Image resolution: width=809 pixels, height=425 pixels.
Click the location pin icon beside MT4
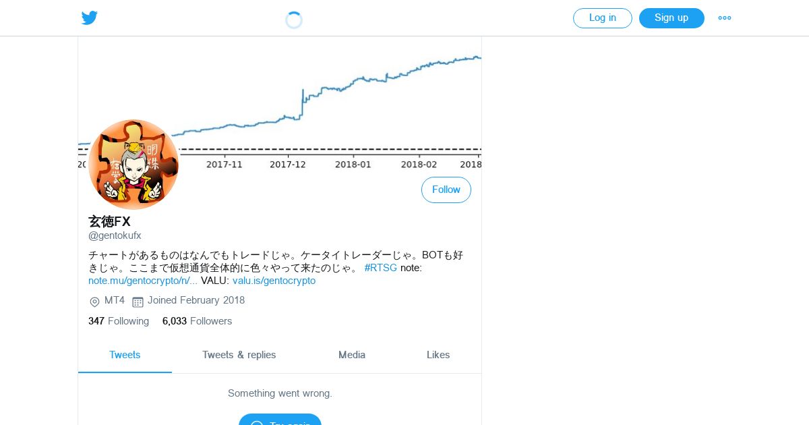(94, 302)
